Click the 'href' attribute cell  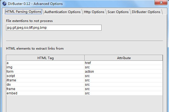[x=124, y=63]
